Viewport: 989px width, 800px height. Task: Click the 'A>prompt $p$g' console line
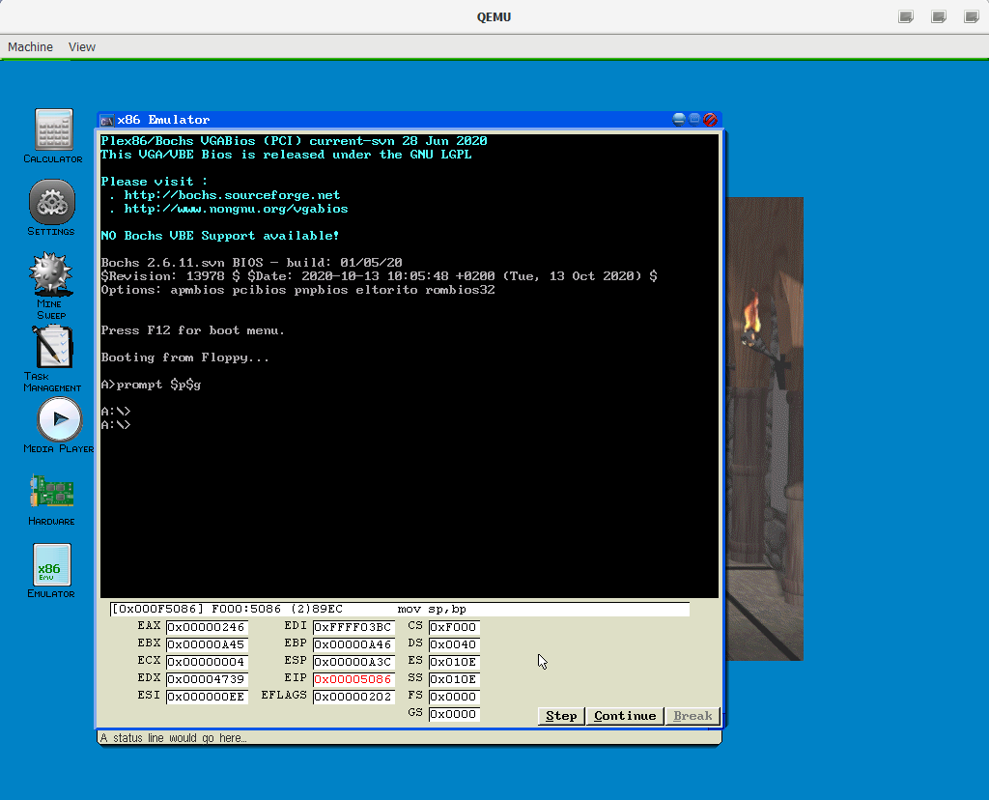pyautogui.click(x=151, y=385)
